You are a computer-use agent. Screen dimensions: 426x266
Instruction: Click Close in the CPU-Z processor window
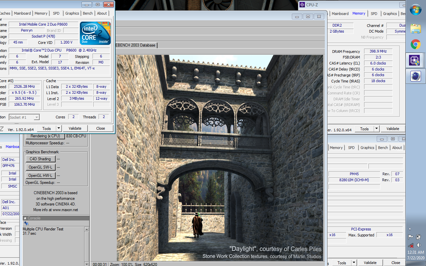pyautogui.click(x=101, y=128)
